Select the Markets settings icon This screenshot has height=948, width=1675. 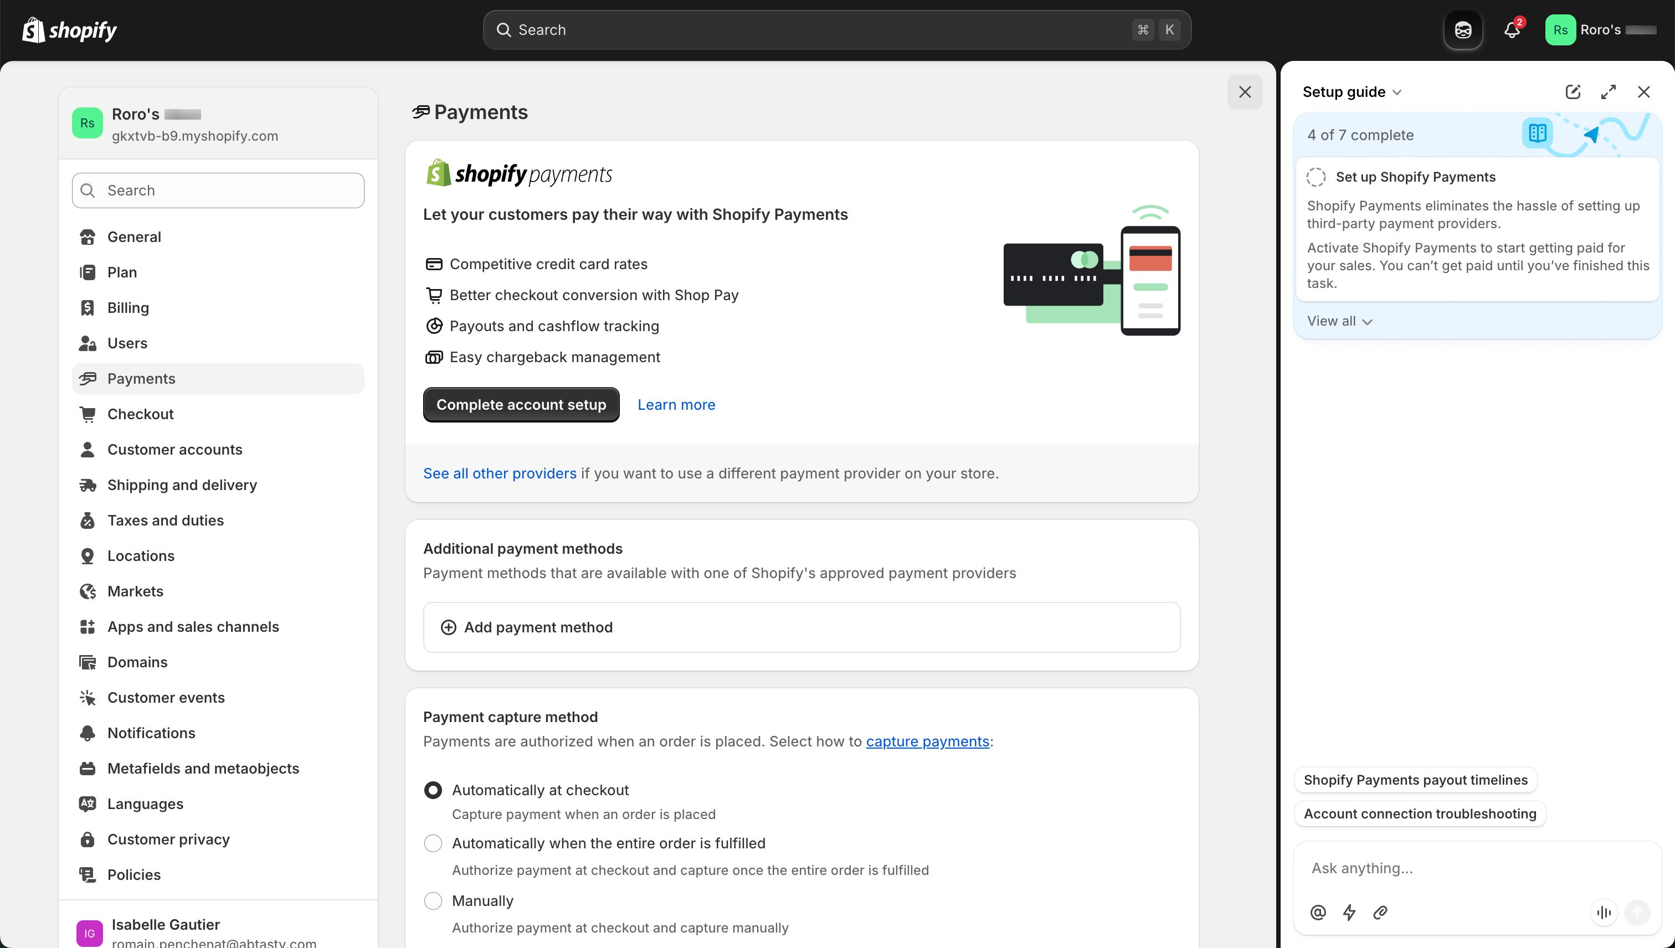[88, 590]
